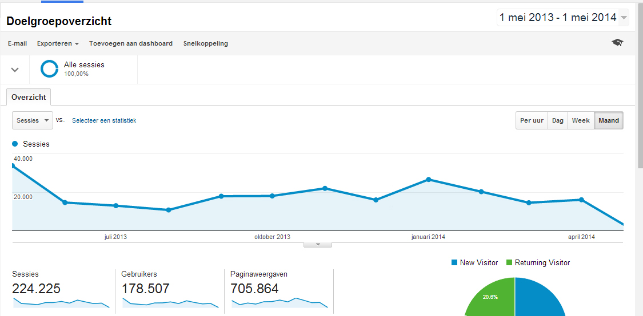Click the juli 2013 axis label

[115, 237]
